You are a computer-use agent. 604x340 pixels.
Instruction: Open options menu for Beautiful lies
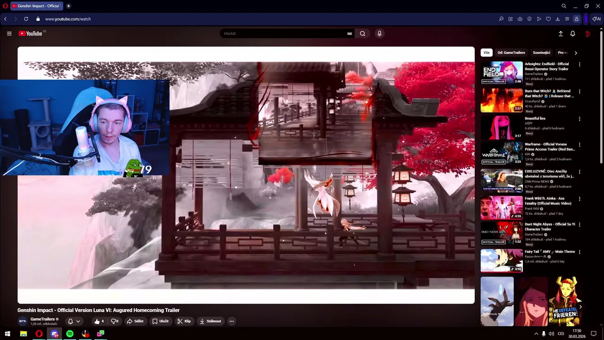click(x=579, y=119)
